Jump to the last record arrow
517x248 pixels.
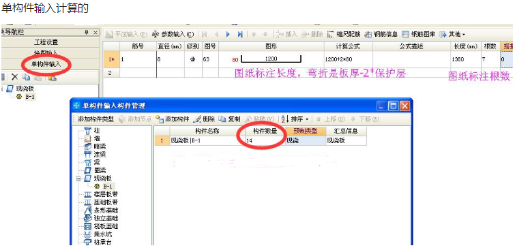pos(240,34)
